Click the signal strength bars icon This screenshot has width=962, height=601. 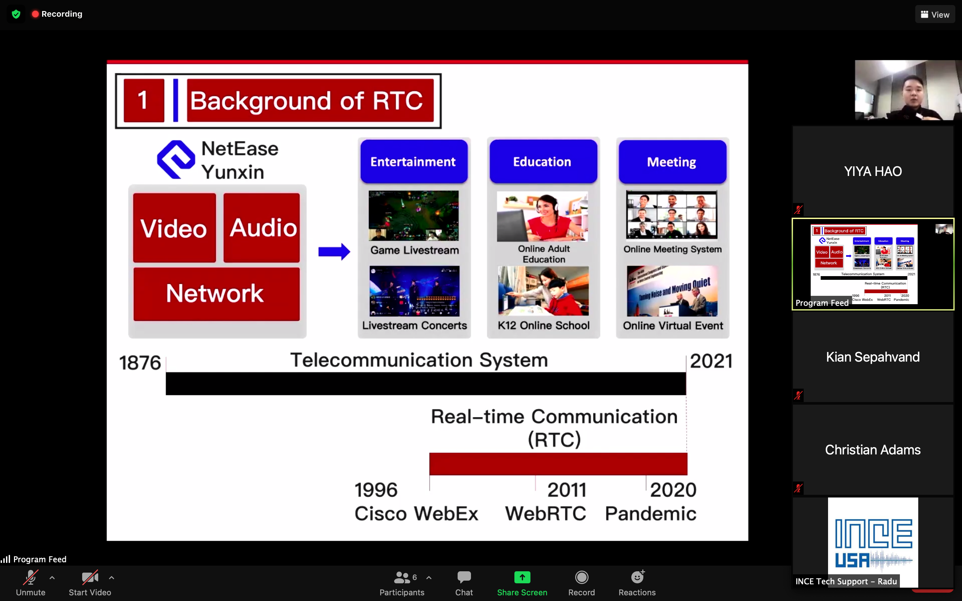tap(6, 559)
